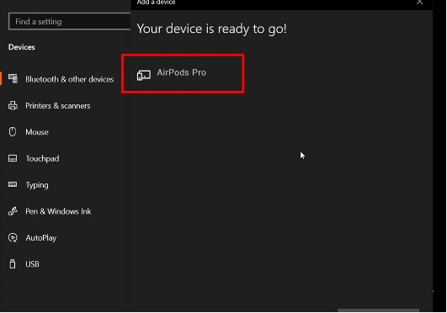Click the Mouse icon in sidebar
Screen dimensions: 447x313
(x=13, y=132)
